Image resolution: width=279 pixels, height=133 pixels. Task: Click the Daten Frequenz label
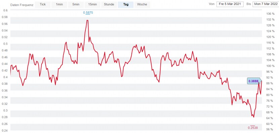(22, 5)
